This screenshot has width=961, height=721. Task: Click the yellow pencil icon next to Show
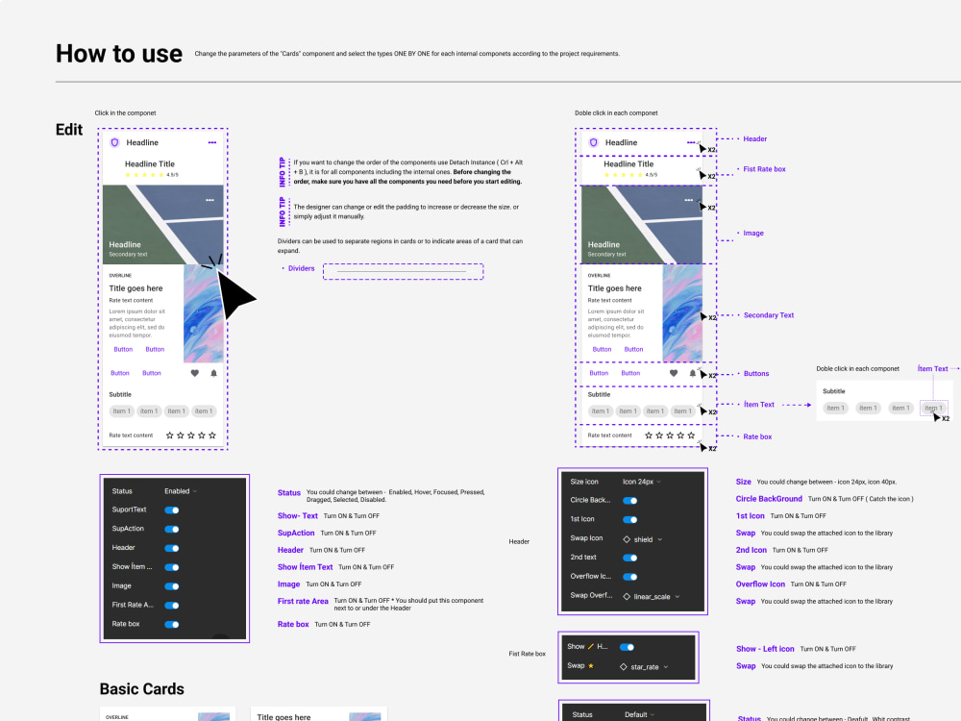[590, 647]
